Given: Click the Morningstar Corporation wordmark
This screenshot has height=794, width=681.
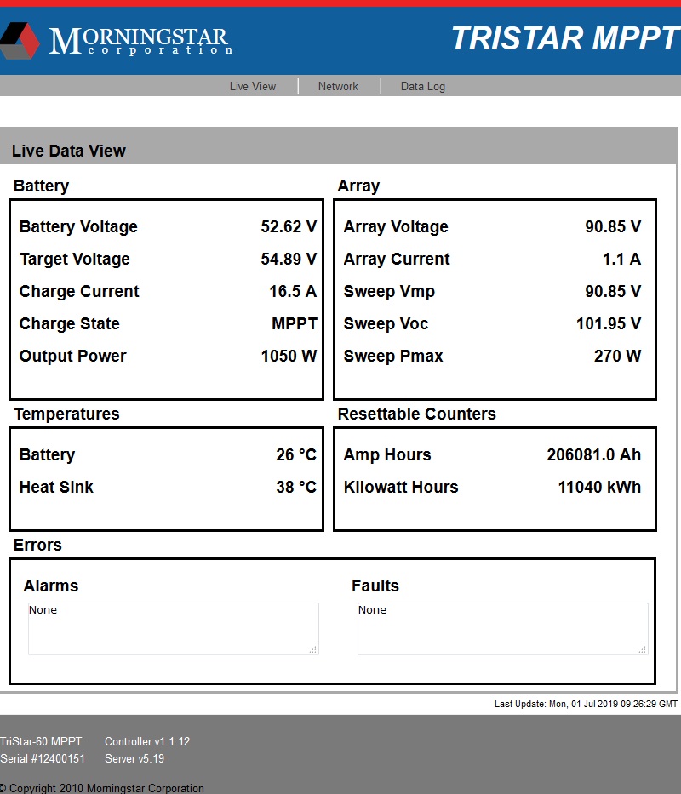Looking at the screenshot, I should tap(140, 41).
